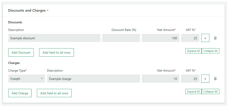Edit the Example discount description field
229x106 pixels.
54,38
